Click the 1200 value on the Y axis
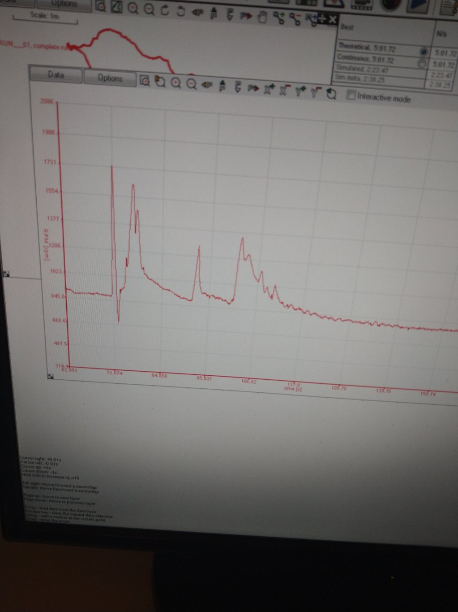The width and height of the screenshot is (458, 612). pos(55,246)
